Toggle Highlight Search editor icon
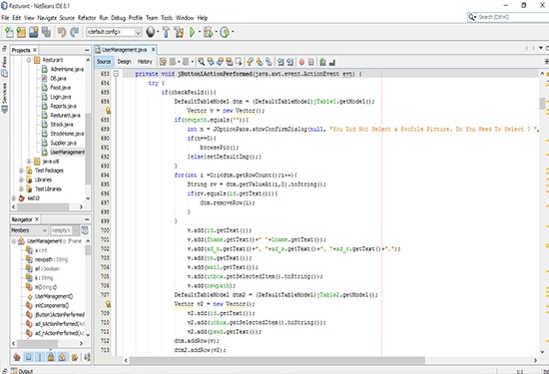Screen dimensions: 549x374 click(x=230, y=62)
